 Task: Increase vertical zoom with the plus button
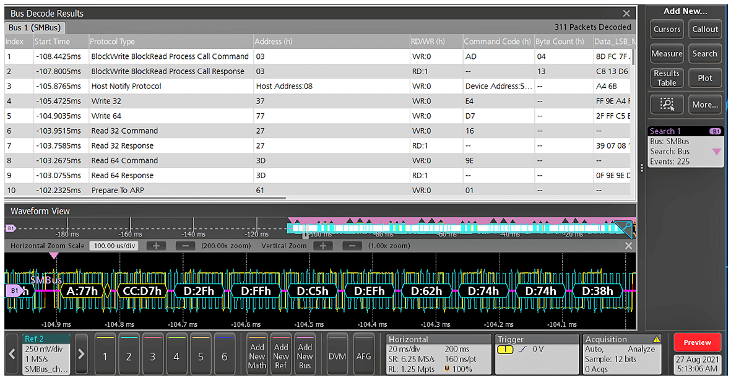click(x=323, y=246)
